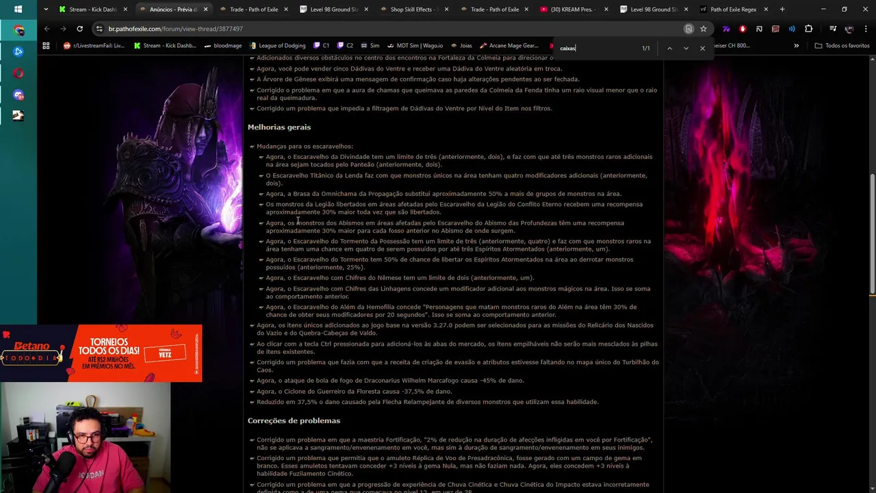Jump to previous find result
The width and height of the screenshot is (876, 493).
[669, 48]
